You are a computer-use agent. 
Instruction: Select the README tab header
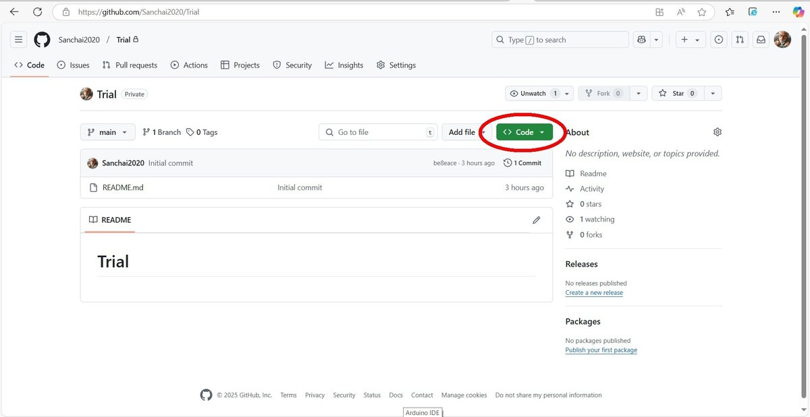[x=110, y=220]
